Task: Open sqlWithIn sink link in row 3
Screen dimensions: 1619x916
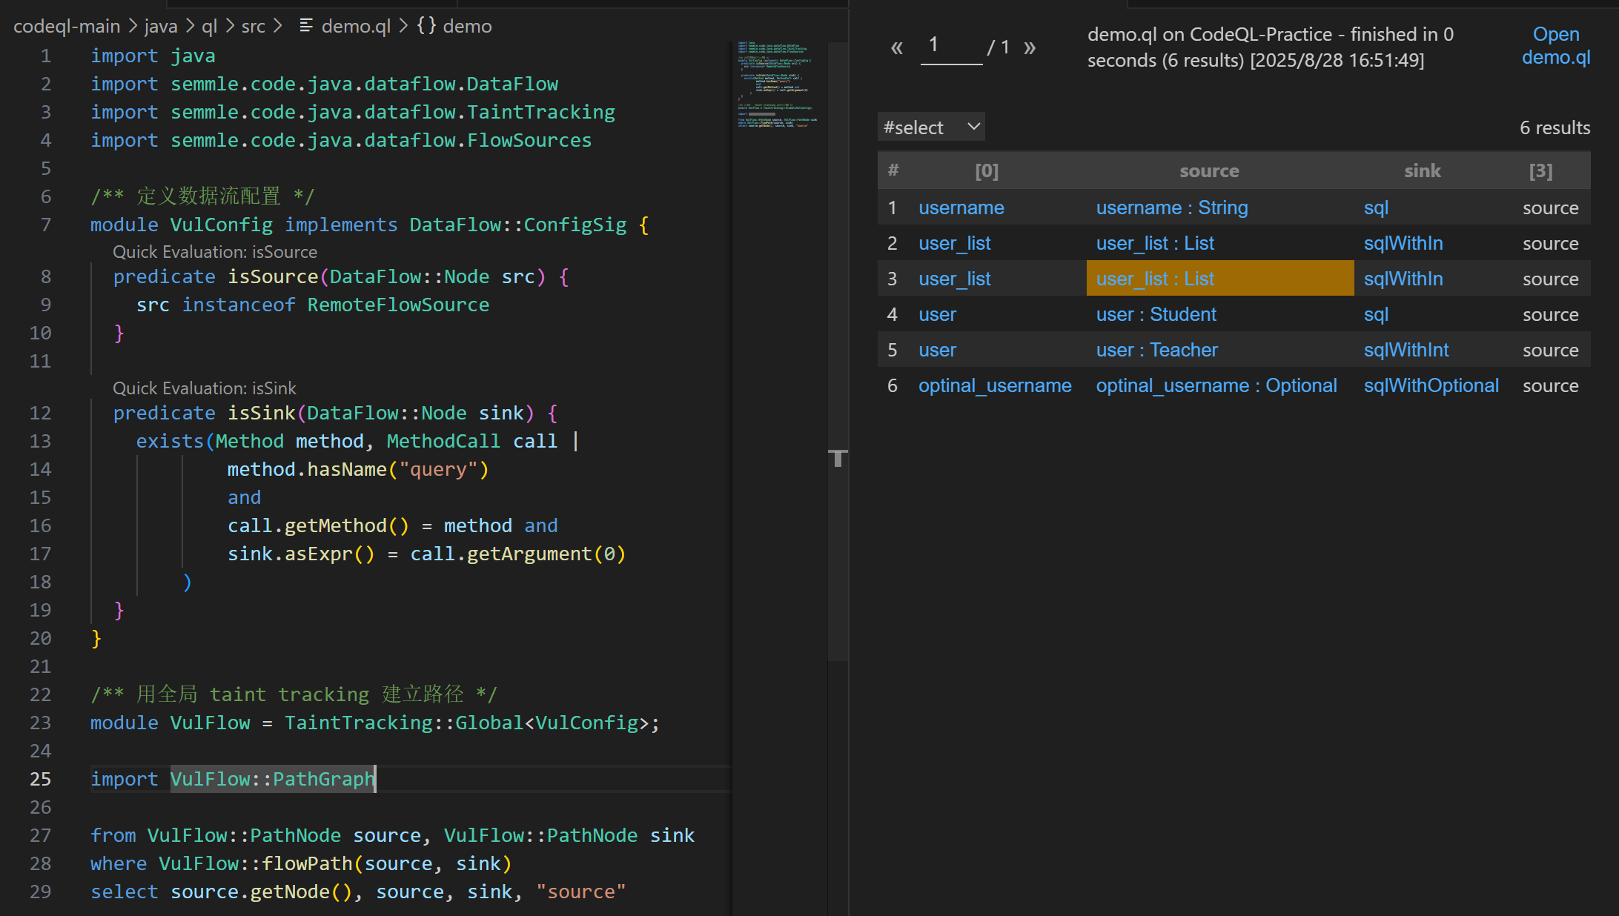Action: 1403,279
